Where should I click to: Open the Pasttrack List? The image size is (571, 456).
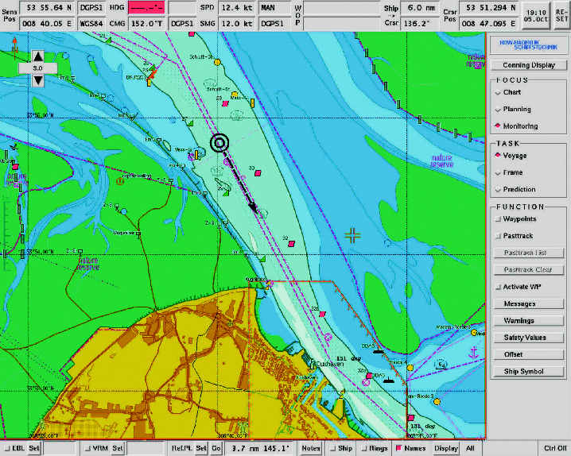click(x=529, y=253)
